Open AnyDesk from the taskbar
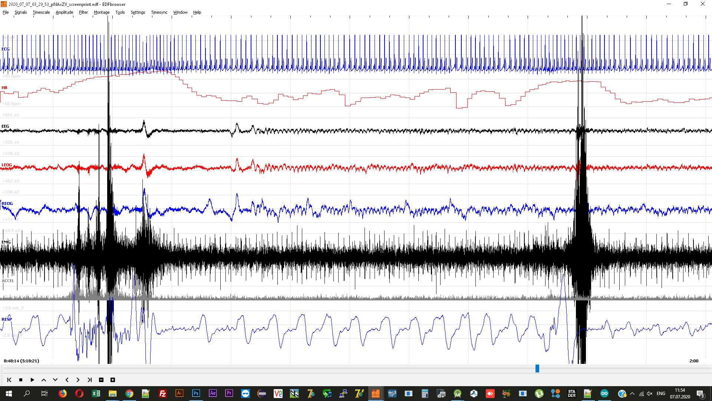 click(490, 394)
